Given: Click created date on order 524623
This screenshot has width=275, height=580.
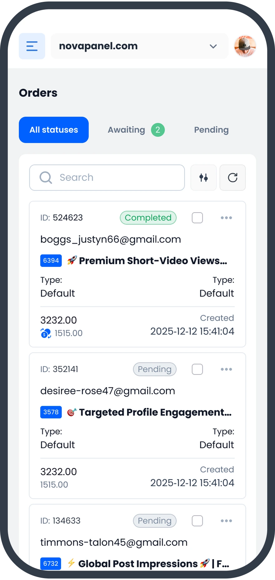Looking at the screenshot, I should click(x=192, y=331).
